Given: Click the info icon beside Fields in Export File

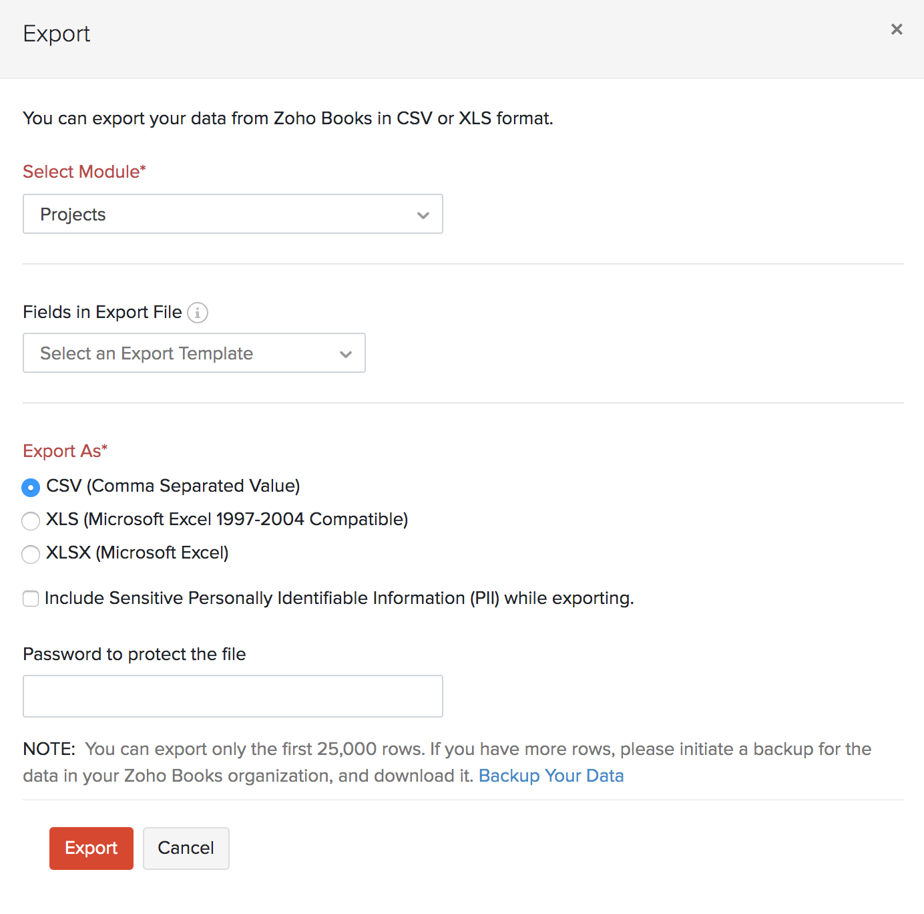Looking at the screenshot, I should 198,312.
